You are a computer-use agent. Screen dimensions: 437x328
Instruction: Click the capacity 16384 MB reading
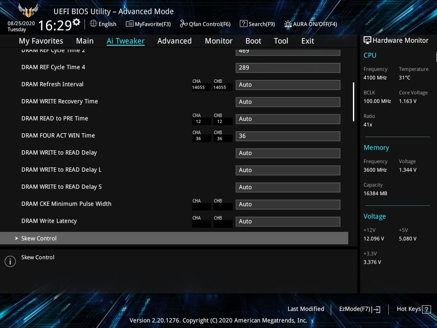tap(376, 193)
